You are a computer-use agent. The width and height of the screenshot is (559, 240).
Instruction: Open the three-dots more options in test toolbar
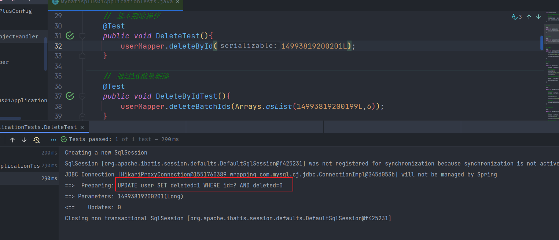click(54, 140)
